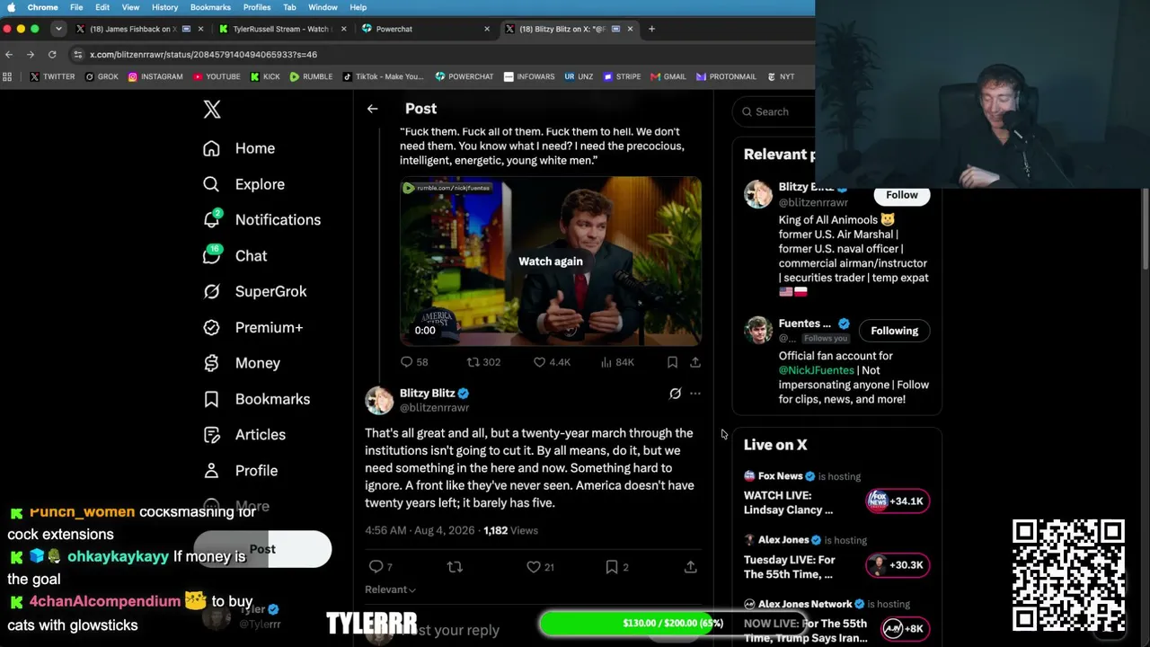1150x647 pixels.
Task: Share Blitzy Blitz's post with 21 likes
Action: tap(690, 567)
